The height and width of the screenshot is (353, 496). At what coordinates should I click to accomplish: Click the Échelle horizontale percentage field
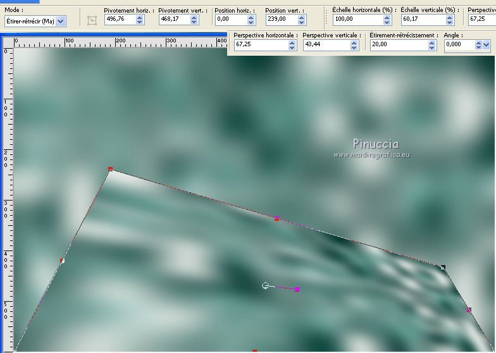pos(356,20)
